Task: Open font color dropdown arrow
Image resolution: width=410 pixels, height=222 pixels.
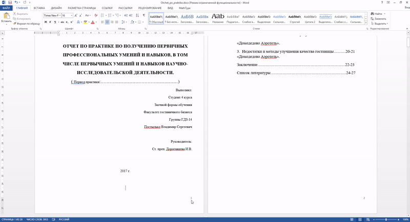Action: pyautogui.click(x=96, y=22)
